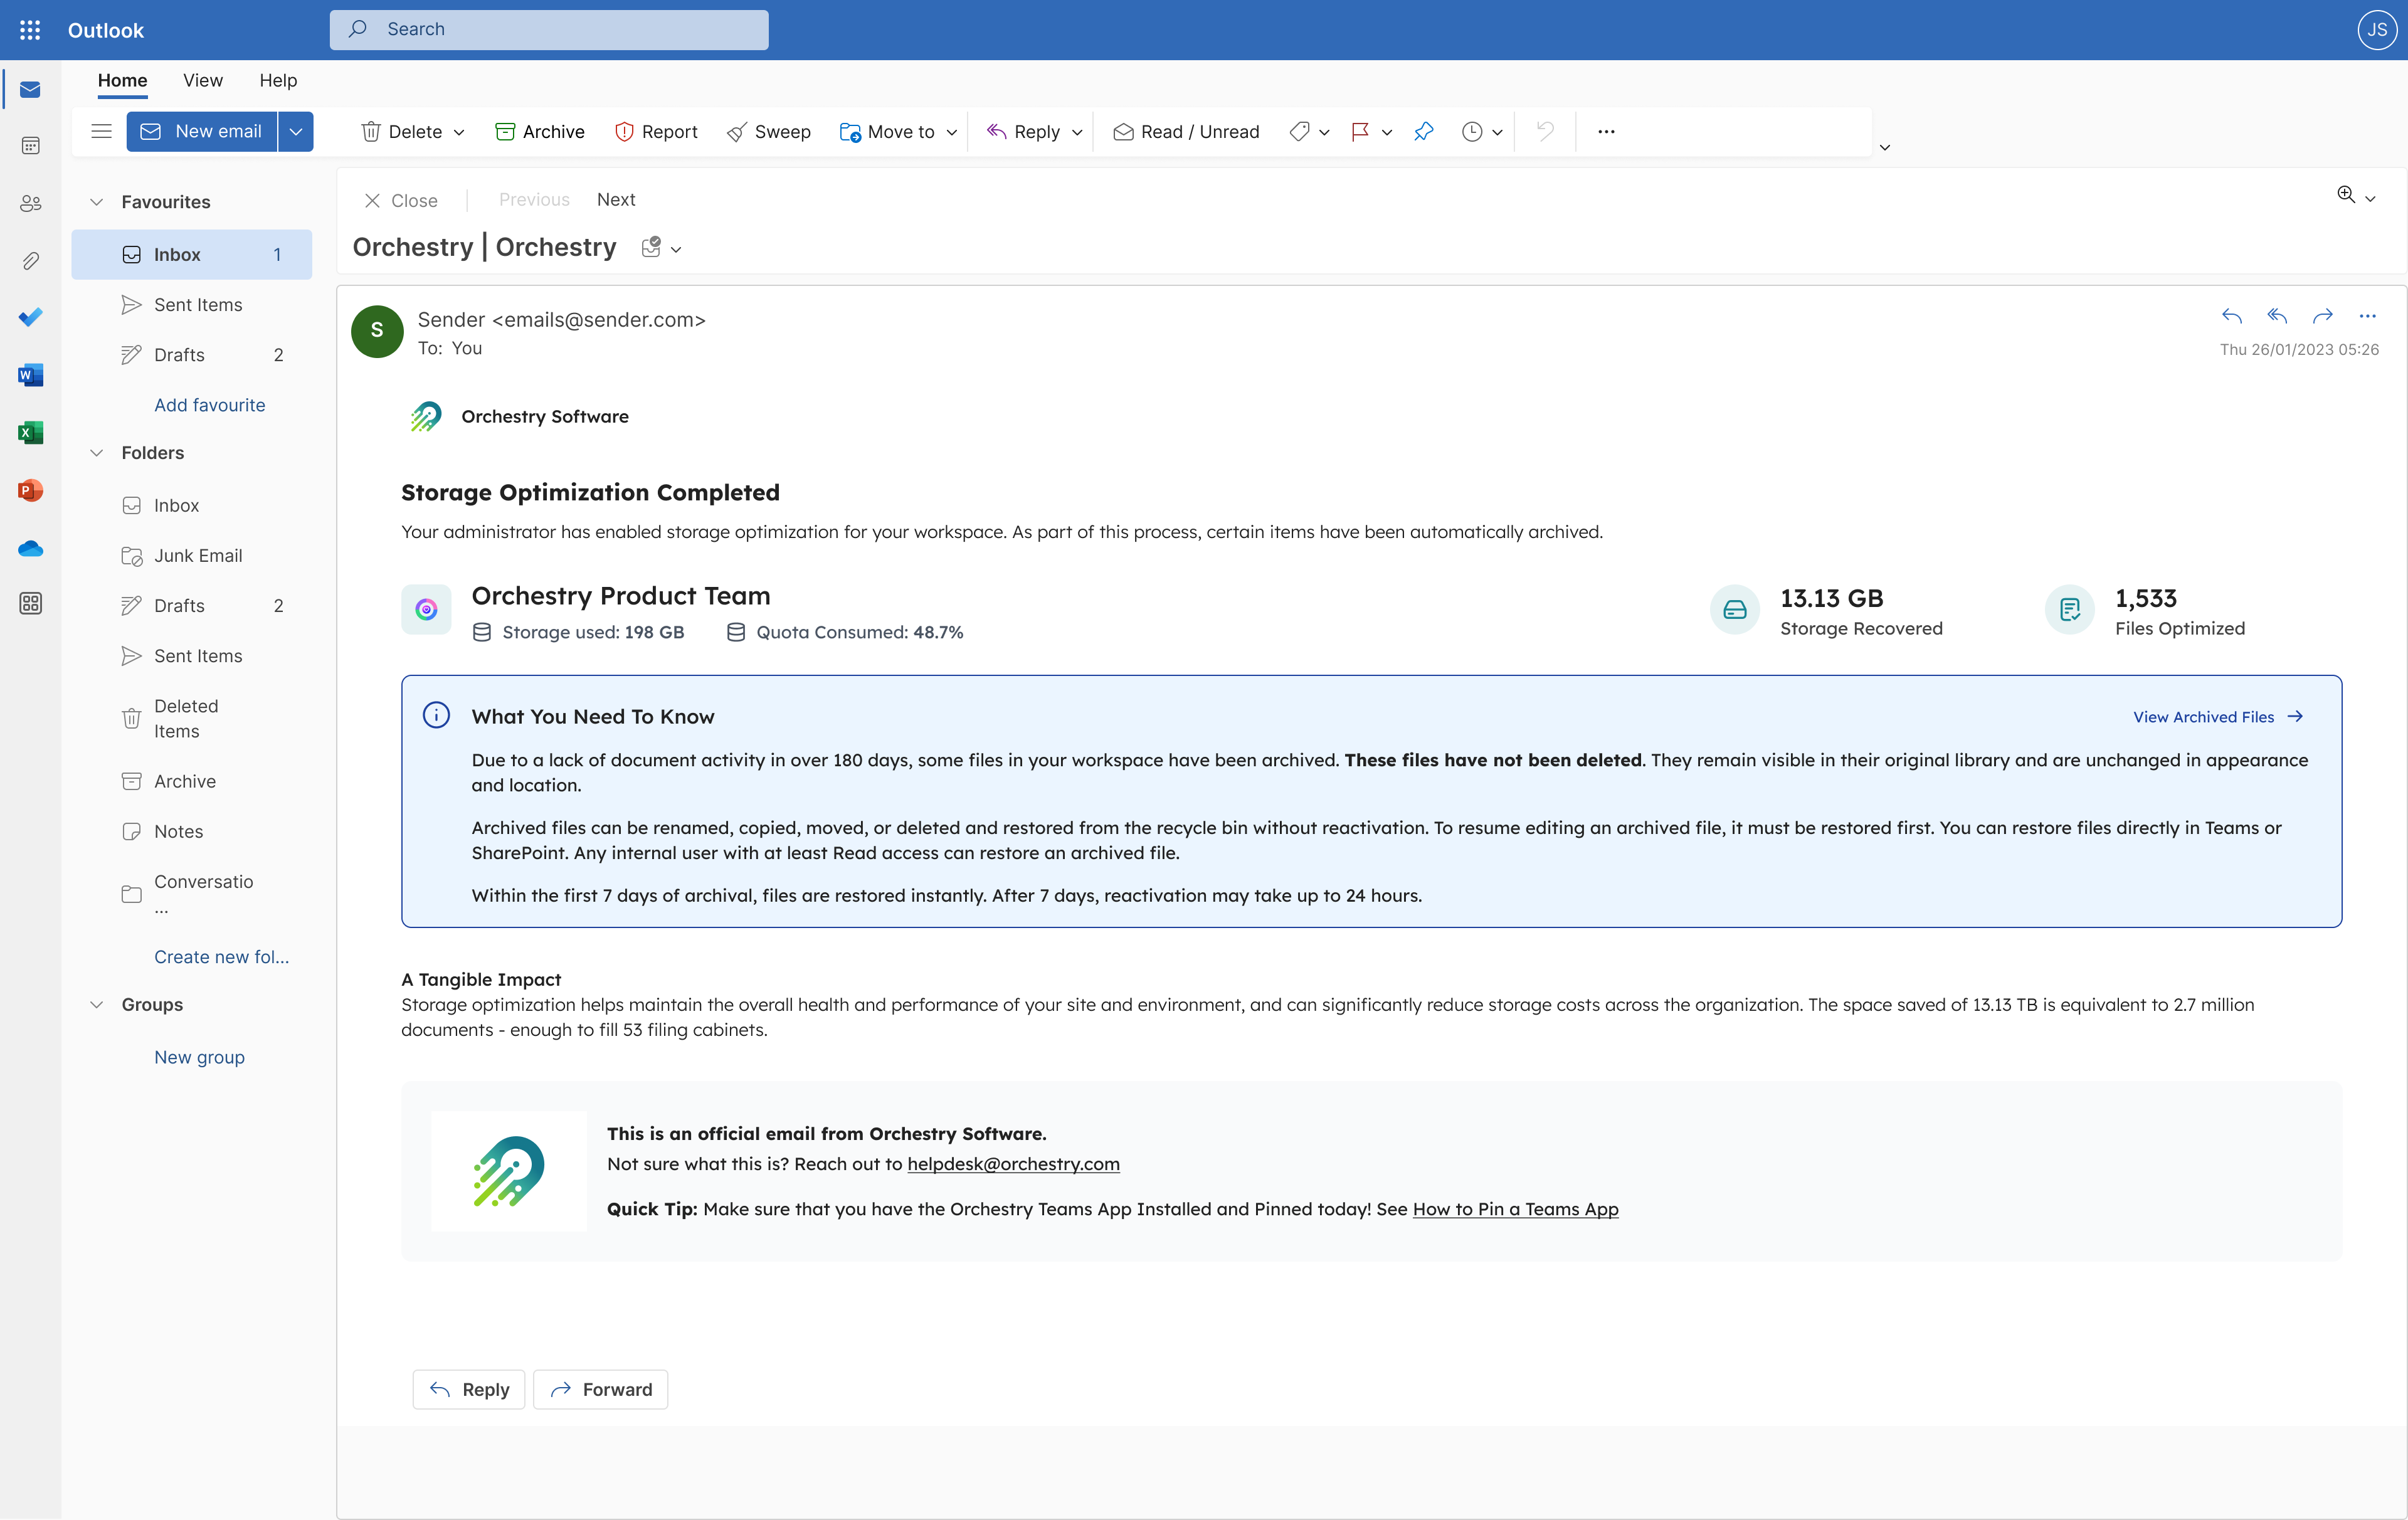
Task: Open the Files paperclip icon
Action: tap(30, 261)
